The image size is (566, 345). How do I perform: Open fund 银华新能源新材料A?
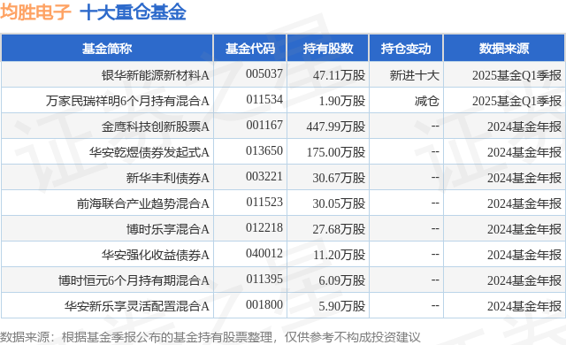156,75
